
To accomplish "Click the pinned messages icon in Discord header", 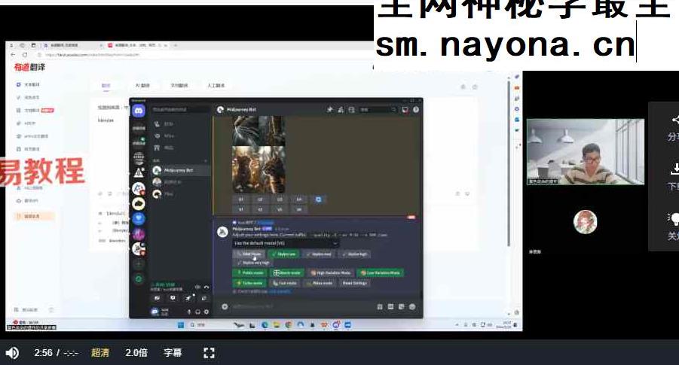I will 330,110.
